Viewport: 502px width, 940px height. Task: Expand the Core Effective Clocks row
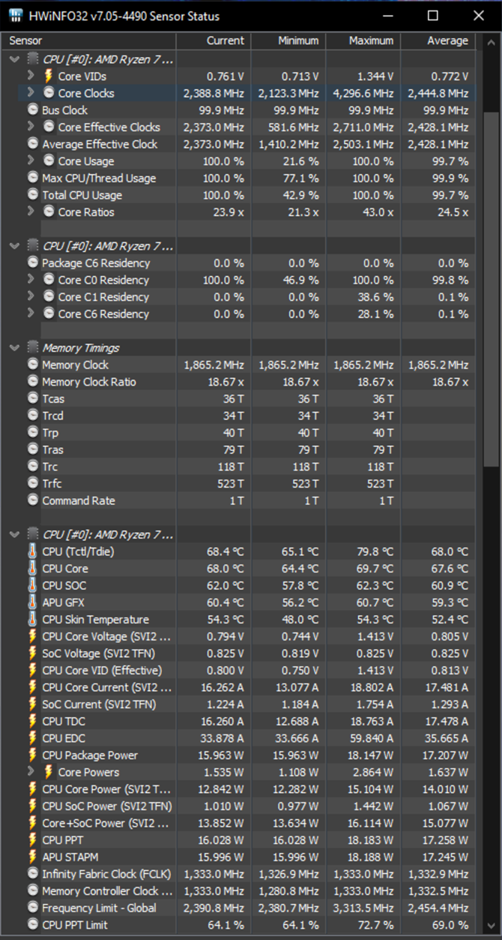pos(31,127)
